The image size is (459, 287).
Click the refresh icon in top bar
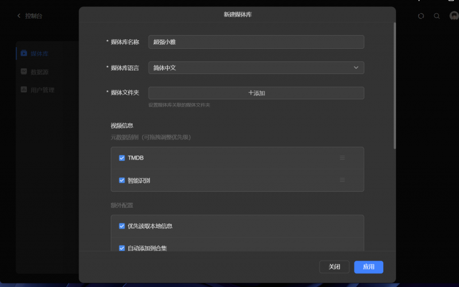click(421, 16)
